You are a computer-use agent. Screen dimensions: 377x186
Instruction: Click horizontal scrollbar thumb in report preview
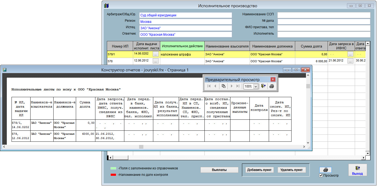(141, 147)
